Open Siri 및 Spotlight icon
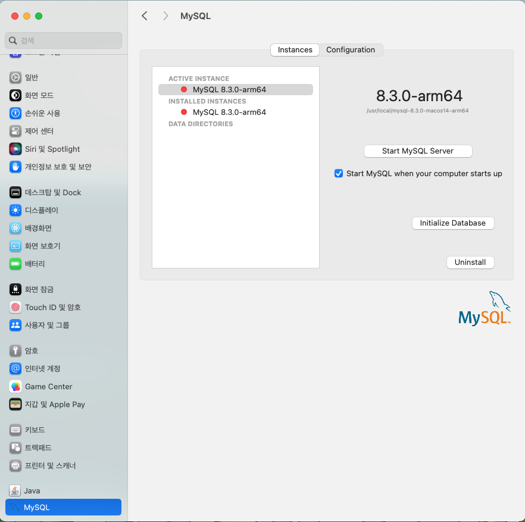 pyautogui.click(x=15, y=149)
